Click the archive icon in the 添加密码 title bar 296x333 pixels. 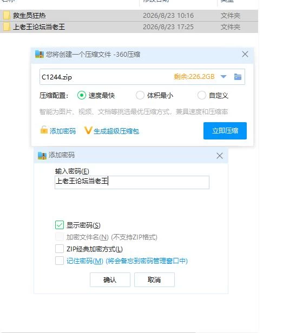pyautogui.click(x=42, y=156)
